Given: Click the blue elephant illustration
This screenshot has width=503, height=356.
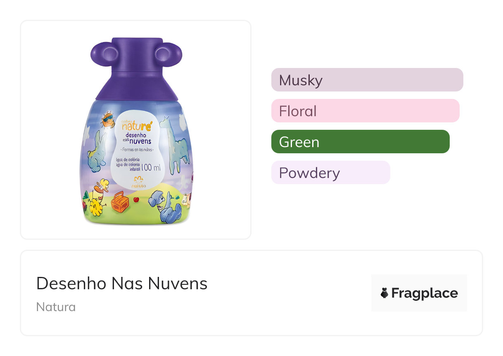Looking at the screenshot, I should click(x=167, y=206).
